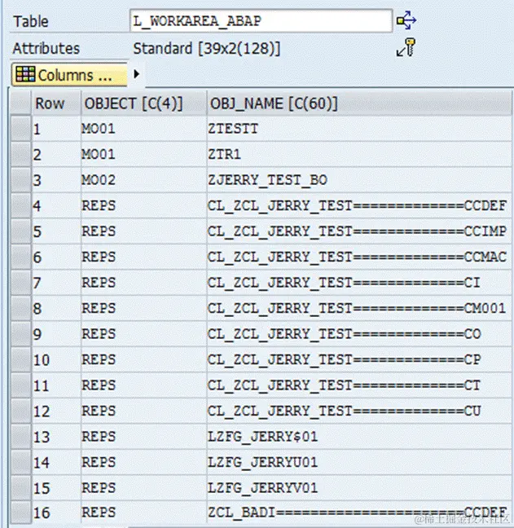Click the cell ending in CM001
514x528 pixels.
[x=359, y=308]
